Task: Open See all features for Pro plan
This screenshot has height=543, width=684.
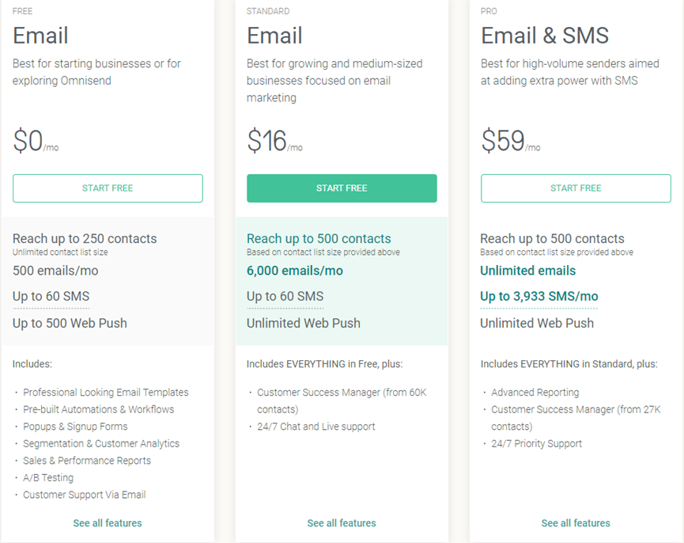Action: click(576, 523)
